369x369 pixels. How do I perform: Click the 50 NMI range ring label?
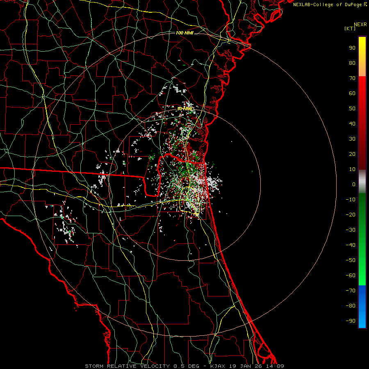[x=184, y=109]
